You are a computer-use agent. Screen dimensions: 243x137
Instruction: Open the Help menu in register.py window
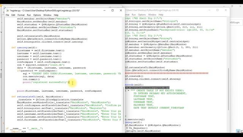tap(56, 15)
